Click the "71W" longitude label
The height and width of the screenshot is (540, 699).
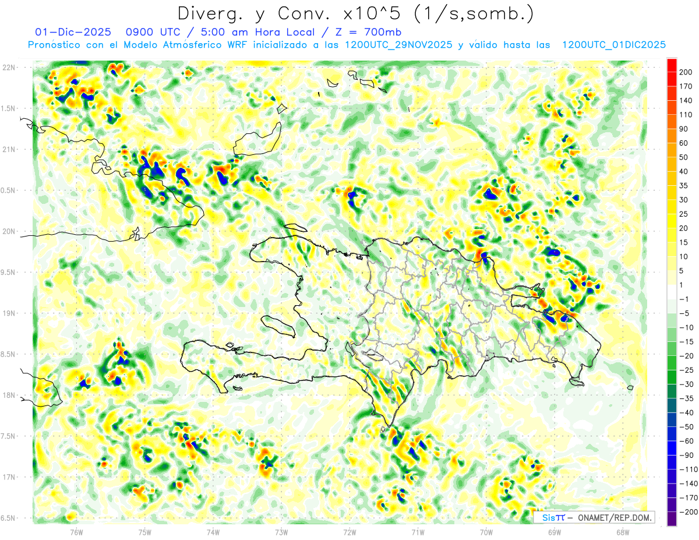[x=418, y=532]
